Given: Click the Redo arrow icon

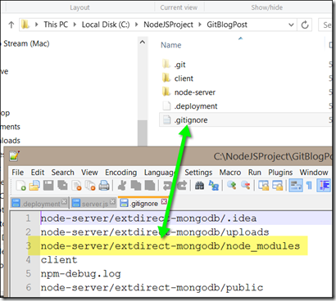Looking at the screenshot, I should click(182, 186).
